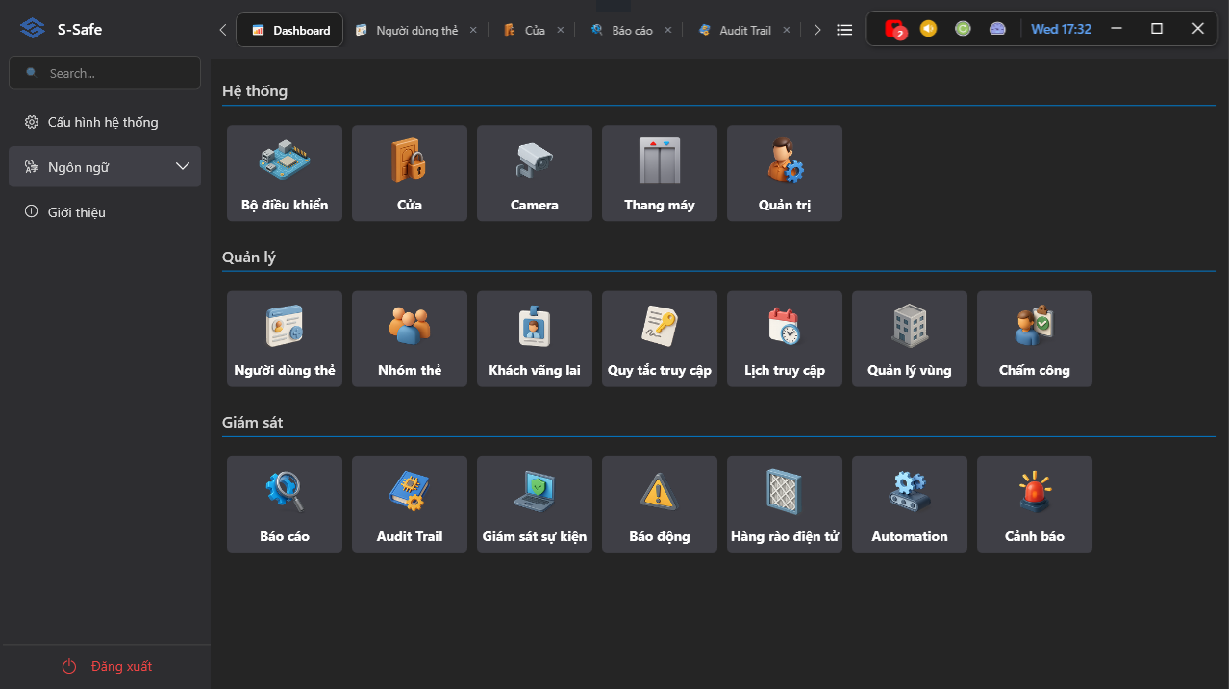Open the Báo động alarm tile
This screenshot has height=689, width=1229.
coord(660,504)
